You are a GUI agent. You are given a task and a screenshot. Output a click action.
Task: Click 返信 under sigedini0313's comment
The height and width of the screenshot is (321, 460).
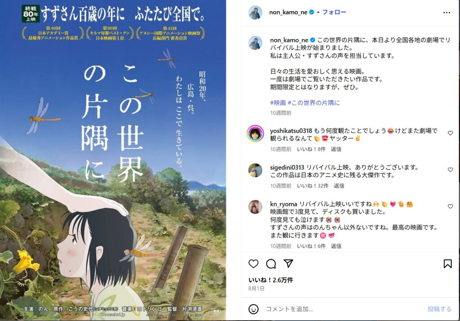point(339,186)
